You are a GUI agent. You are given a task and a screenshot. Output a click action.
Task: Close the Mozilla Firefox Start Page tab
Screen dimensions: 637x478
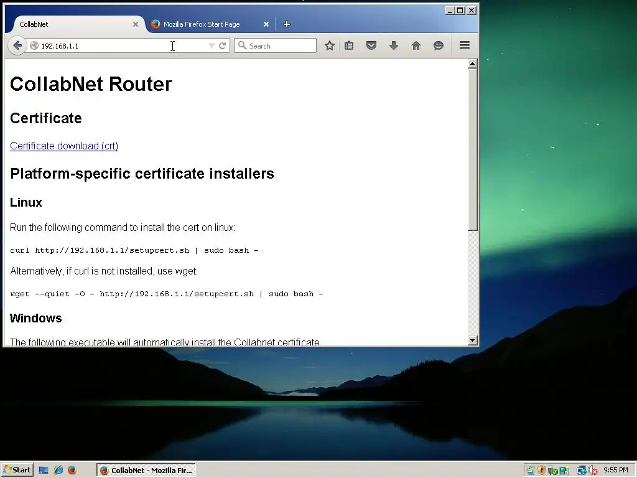266,24
